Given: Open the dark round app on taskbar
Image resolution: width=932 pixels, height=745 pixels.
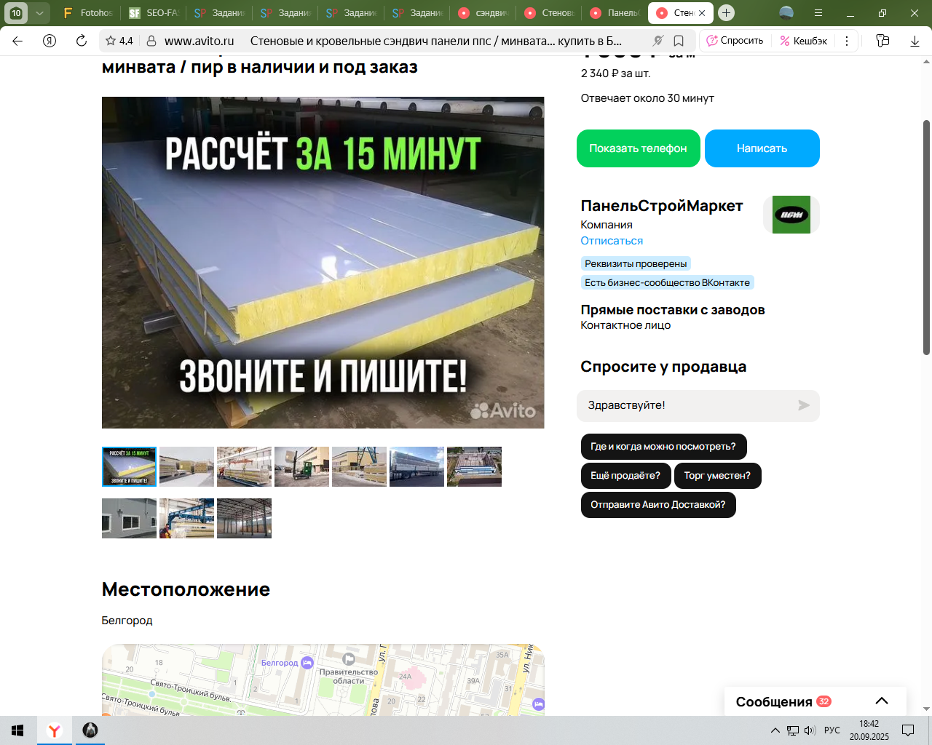Looking at the screenshot, I should click(90, 730).
